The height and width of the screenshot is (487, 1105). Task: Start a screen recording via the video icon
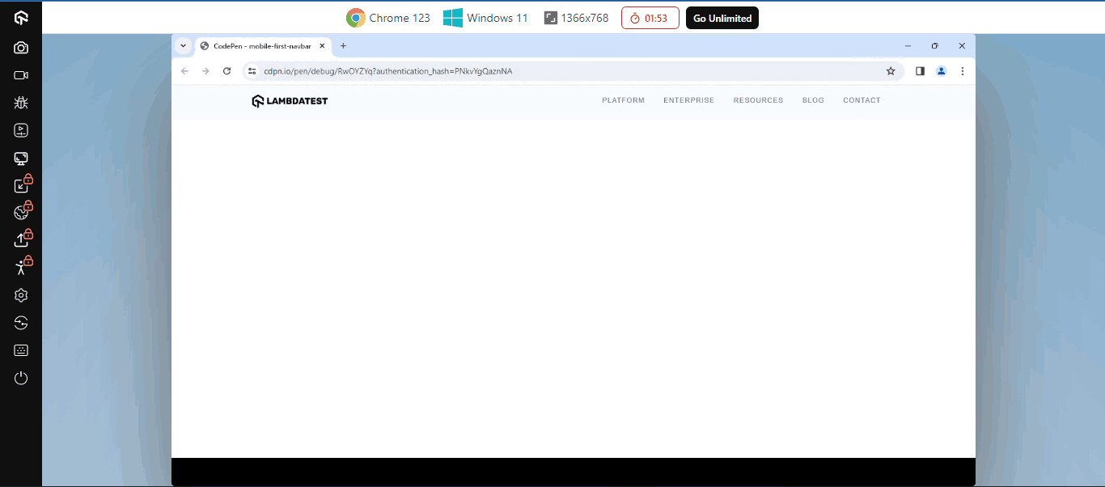pyautogui.click(x=20, y=74)
